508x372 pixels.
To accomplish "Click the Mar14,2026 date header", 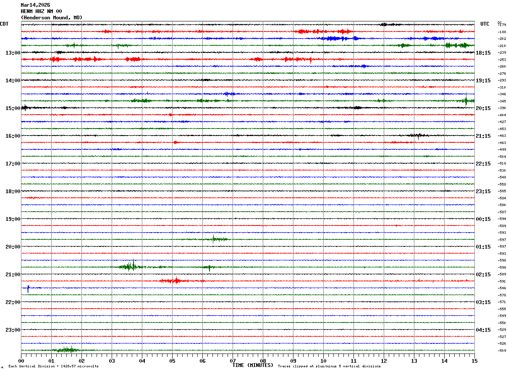I will click(35, 5).
